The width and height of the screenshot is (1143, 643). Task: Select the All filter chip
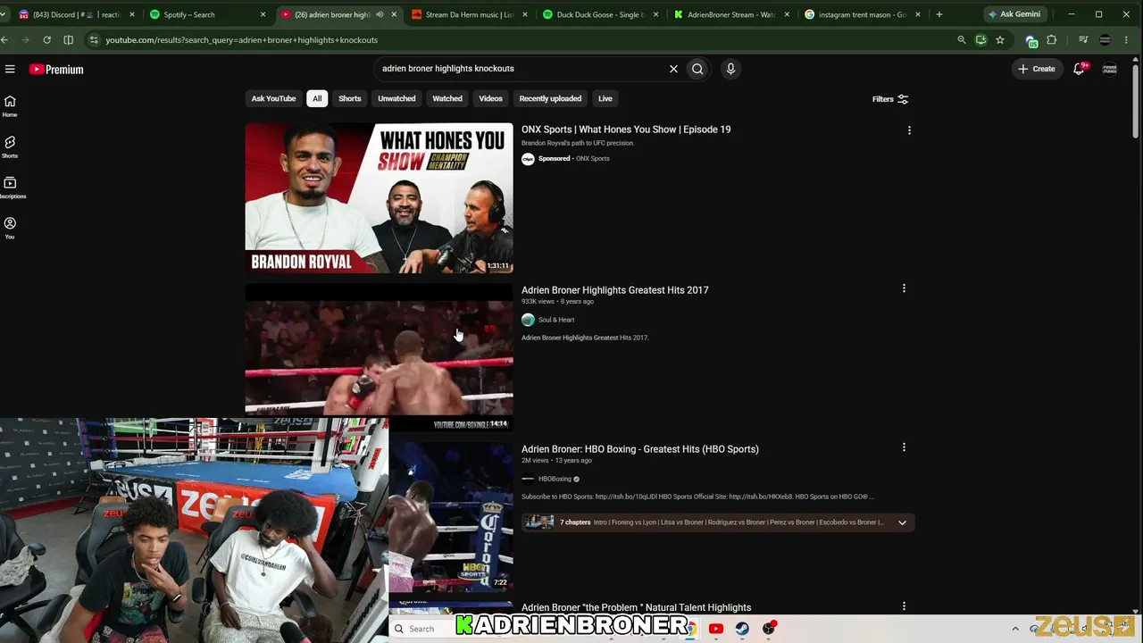pyautogui.click(x=317, y=98)
